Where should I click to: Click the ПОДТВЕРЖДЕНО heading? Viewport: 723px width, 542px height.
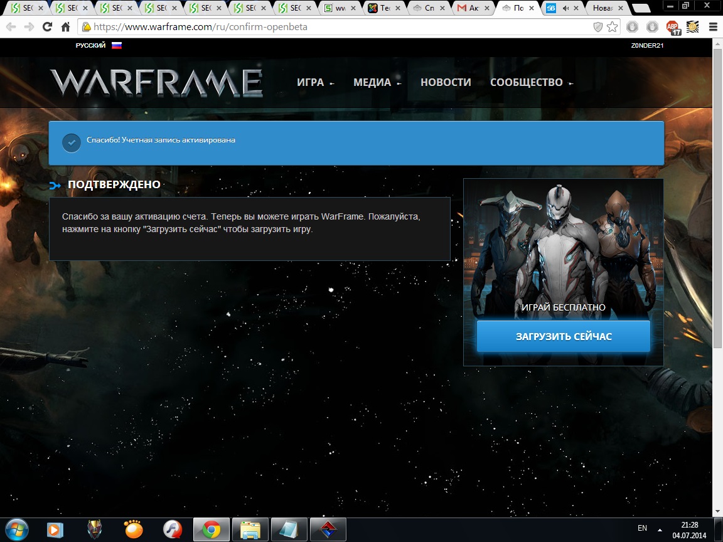(114, 184)
